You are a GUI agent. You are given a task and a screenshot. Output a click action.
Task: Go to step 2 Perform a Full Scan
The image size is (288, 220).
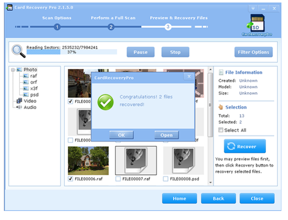pos(111,27)
